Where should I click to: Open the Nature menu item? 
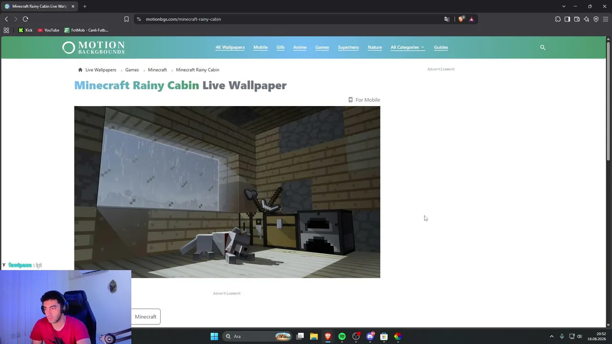point(375,47)
